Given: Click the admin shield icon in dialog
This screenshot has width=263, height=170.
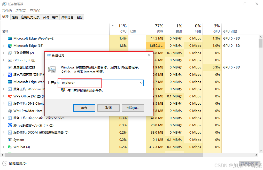Looking at the screenshot, I should click(x=63, y=90).
